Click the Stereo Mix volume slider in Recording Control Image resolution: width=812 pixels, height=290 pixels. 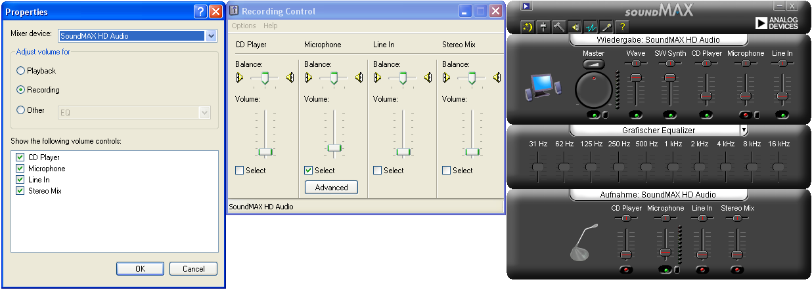click(472, 152)
